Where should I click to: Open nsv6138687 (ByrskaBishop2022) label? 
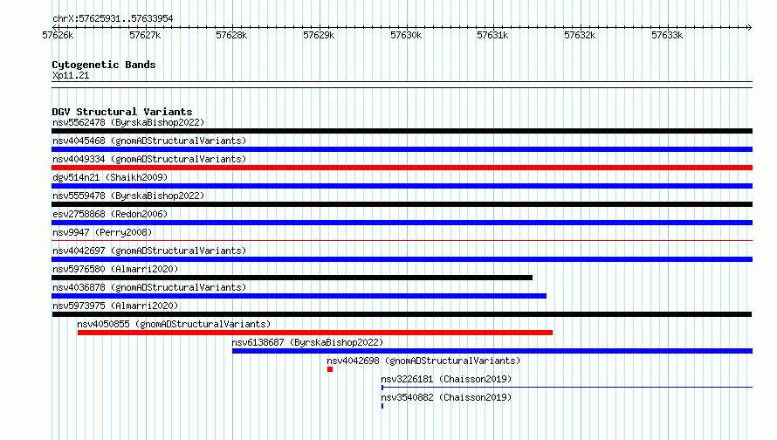click(307, 342)
